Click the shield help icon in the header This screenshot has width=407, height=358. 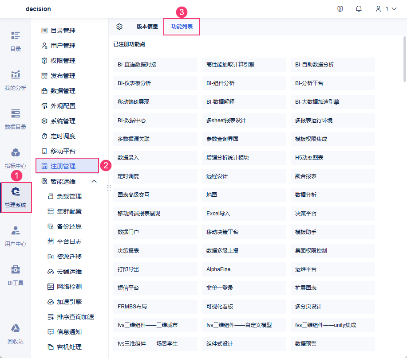tap(340, 9)
